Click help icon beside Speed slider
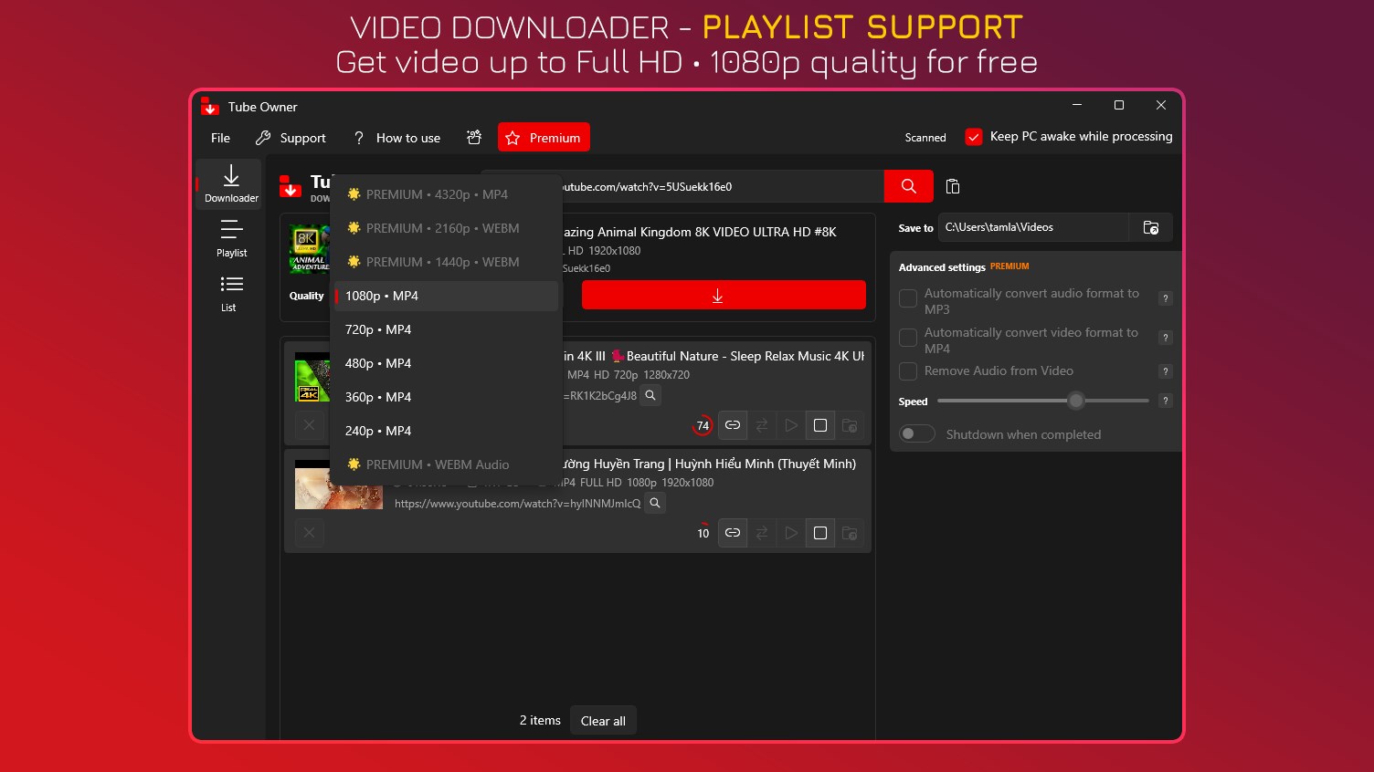This screenshot has width=1374, height=772. coord(1165,401)
